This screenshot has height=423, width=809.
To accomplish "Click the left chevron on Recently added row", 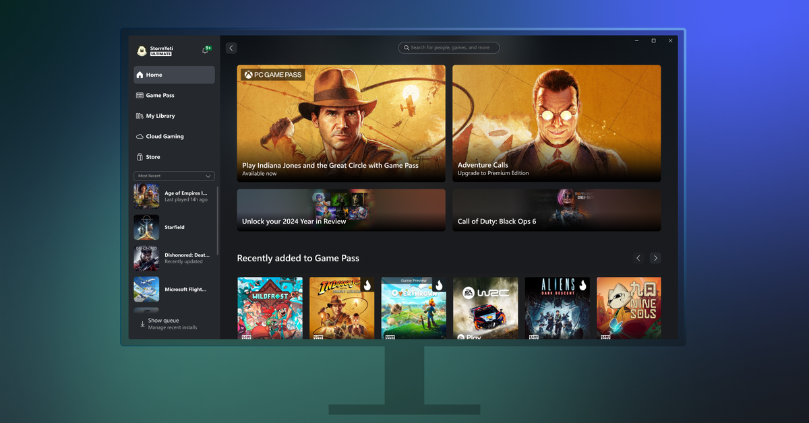I will tap(638, 258).
